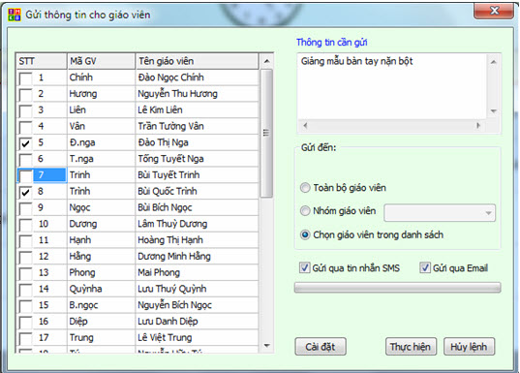
Task: Click the code cell Phong
Action: 101,272
